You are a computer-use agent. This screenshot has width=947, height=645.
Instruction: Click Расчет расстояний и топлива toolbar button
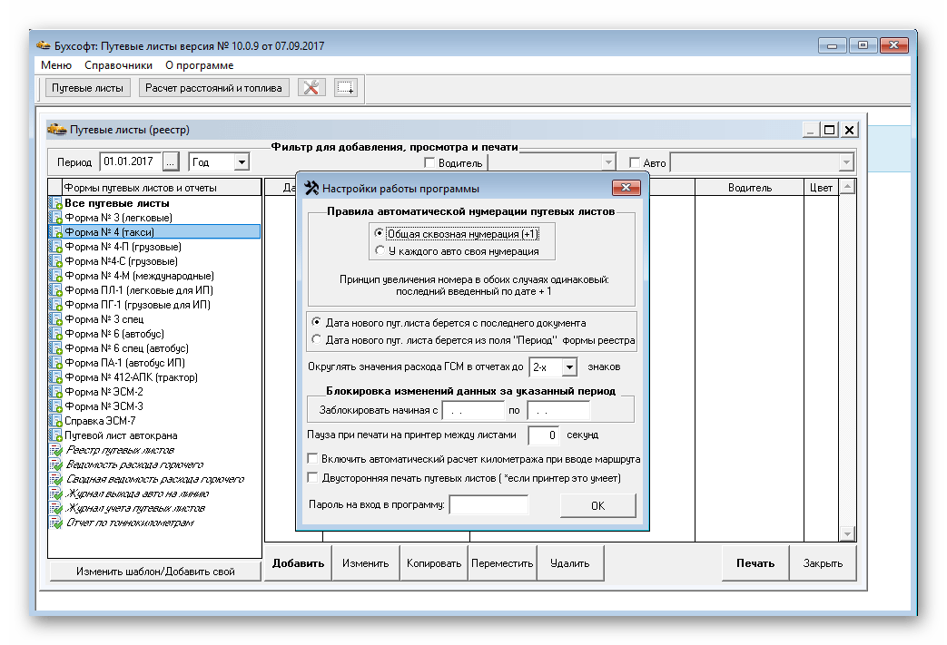coord(213,88)
